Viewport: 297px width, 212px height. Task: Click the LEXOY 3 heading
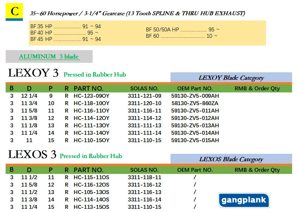click(33, 73)
